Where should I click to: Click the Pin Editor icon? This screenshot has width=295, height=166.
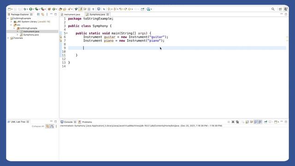pos(142,9)
